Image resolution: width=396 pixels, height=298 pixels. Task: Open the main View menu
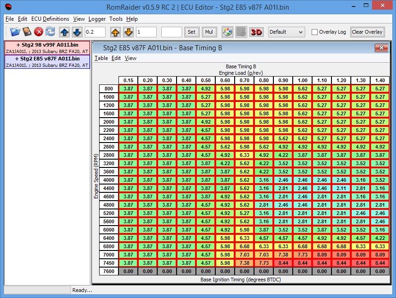[x=79, y=19]
